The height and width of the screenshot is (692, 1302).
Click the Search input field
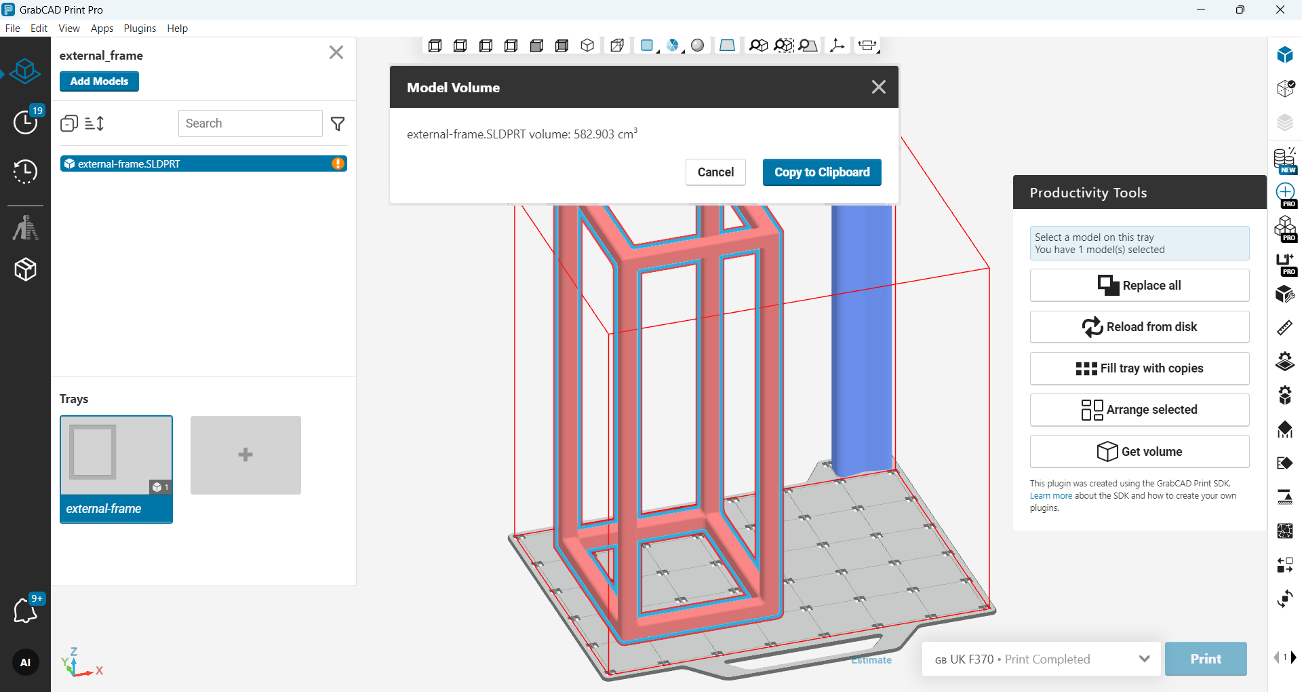[250, 123]
